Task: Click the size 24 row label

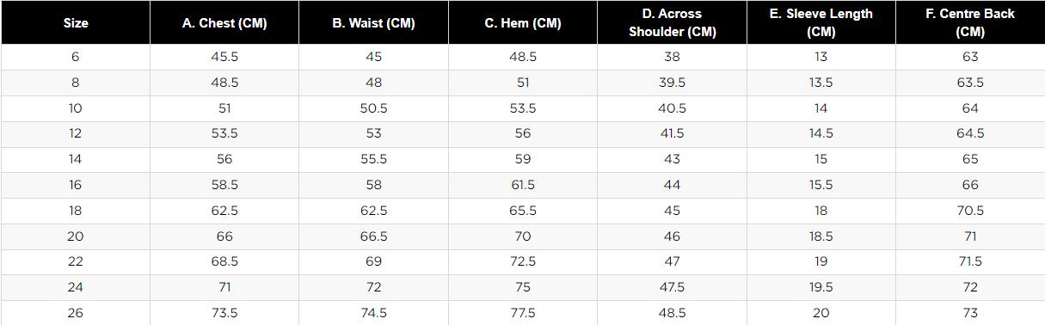Action: tap(76, 287)
